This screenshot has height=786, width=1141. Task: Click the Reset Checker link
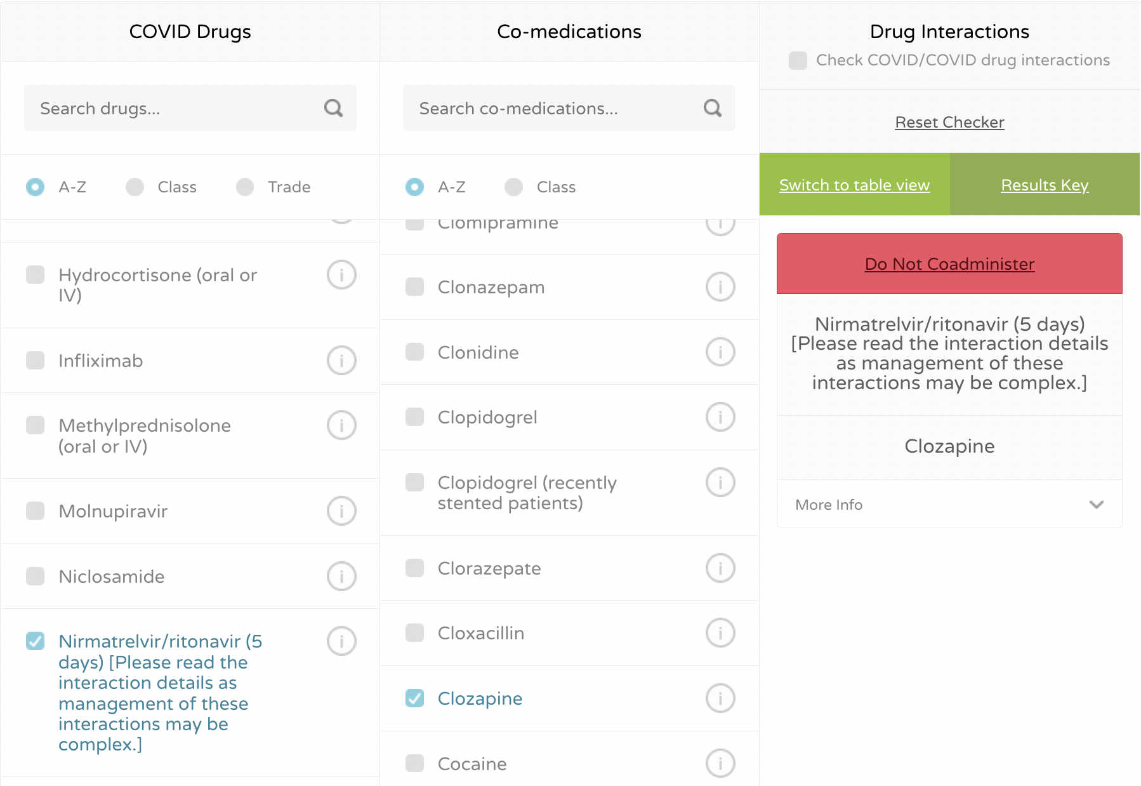coord(949,122)
